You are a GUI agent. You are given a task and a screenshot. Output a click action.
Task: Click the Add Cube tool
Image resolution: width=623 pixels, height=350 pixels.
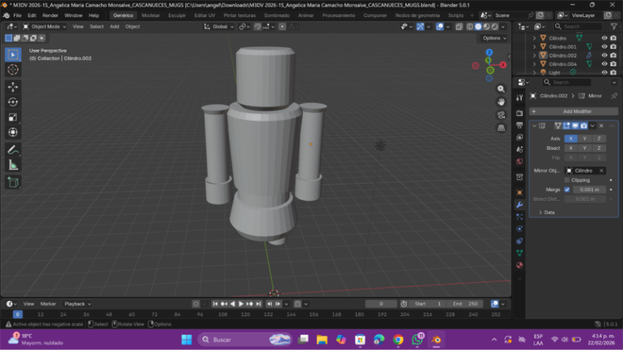coord(13,183)
